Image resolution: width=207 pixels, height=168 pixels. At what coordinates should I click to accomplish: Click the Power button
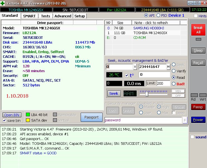(198, 120)
